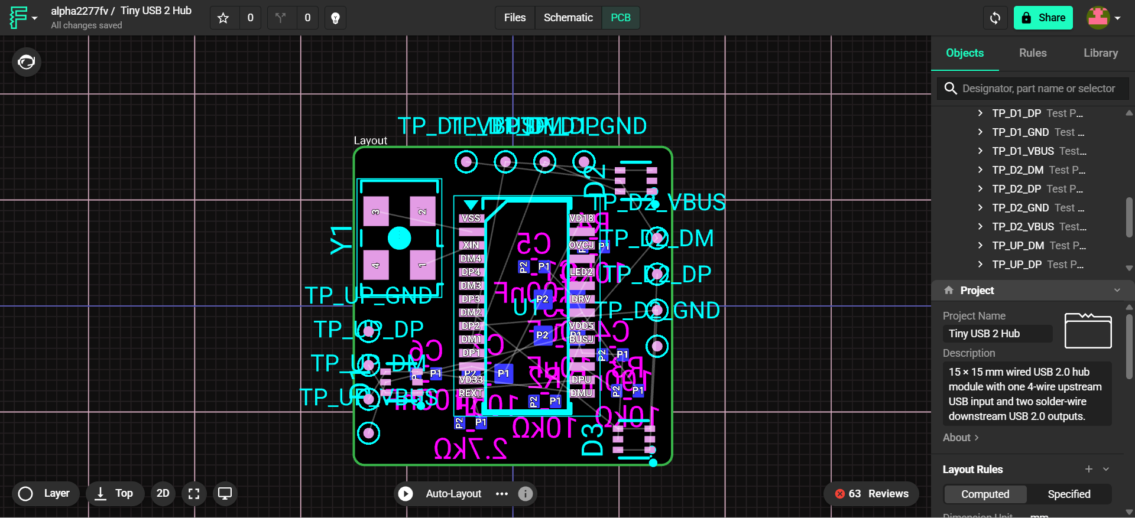Star the Tiny USB 2 Hub project
This screenshot has height=518, width=1135.
pos(223,18)
